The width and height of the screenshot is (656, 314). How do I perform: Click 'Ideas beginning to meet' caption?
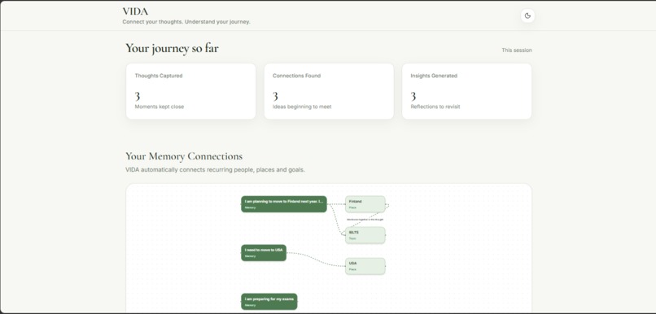[302, 107]
